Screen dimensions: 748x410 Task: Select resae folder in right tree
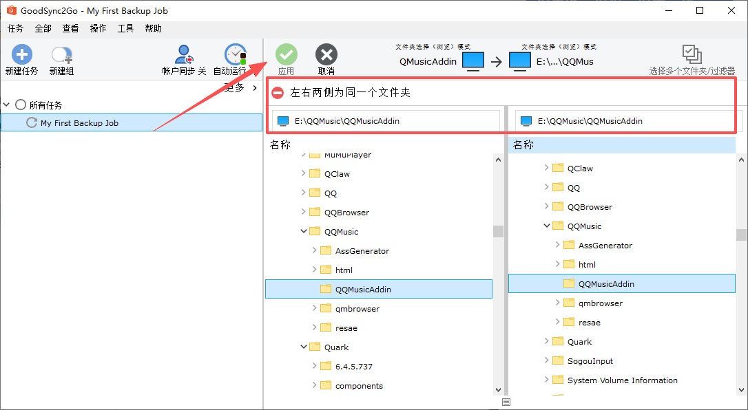(590, 323)
